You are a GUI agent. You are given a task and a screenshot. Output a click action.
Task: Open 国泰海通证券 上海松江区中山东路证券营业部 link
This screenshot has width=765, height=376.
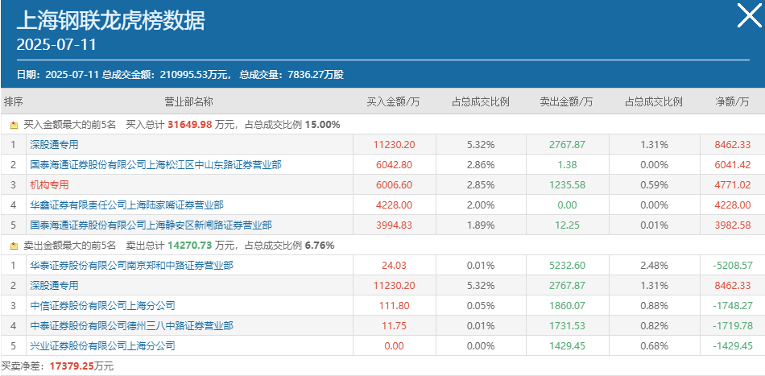coord(155,165)
